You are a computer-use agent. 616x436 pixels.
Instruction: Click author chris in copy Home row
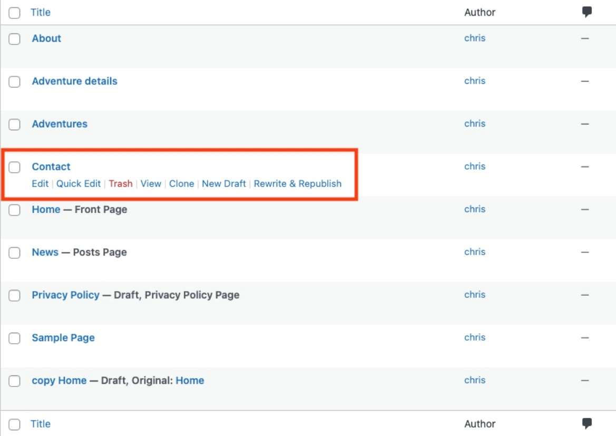pos(475,381)
